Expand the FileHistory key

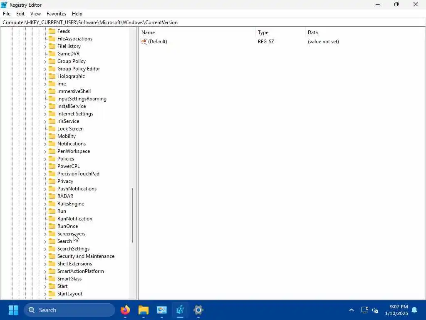click(45, 47)
